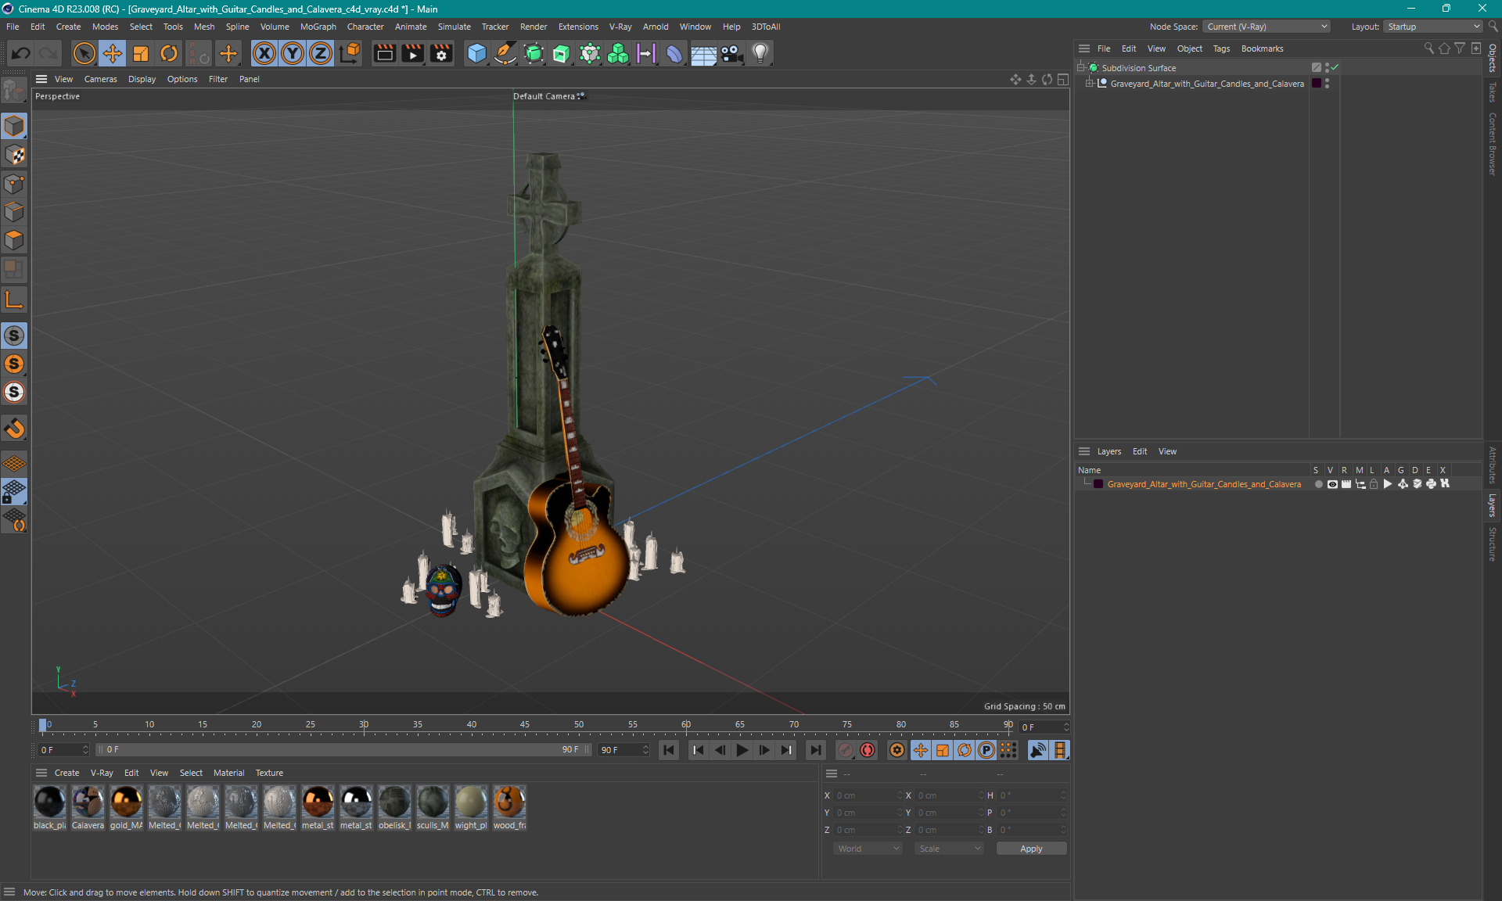
Task: Select the Live Selection tool
Action: 84,53
